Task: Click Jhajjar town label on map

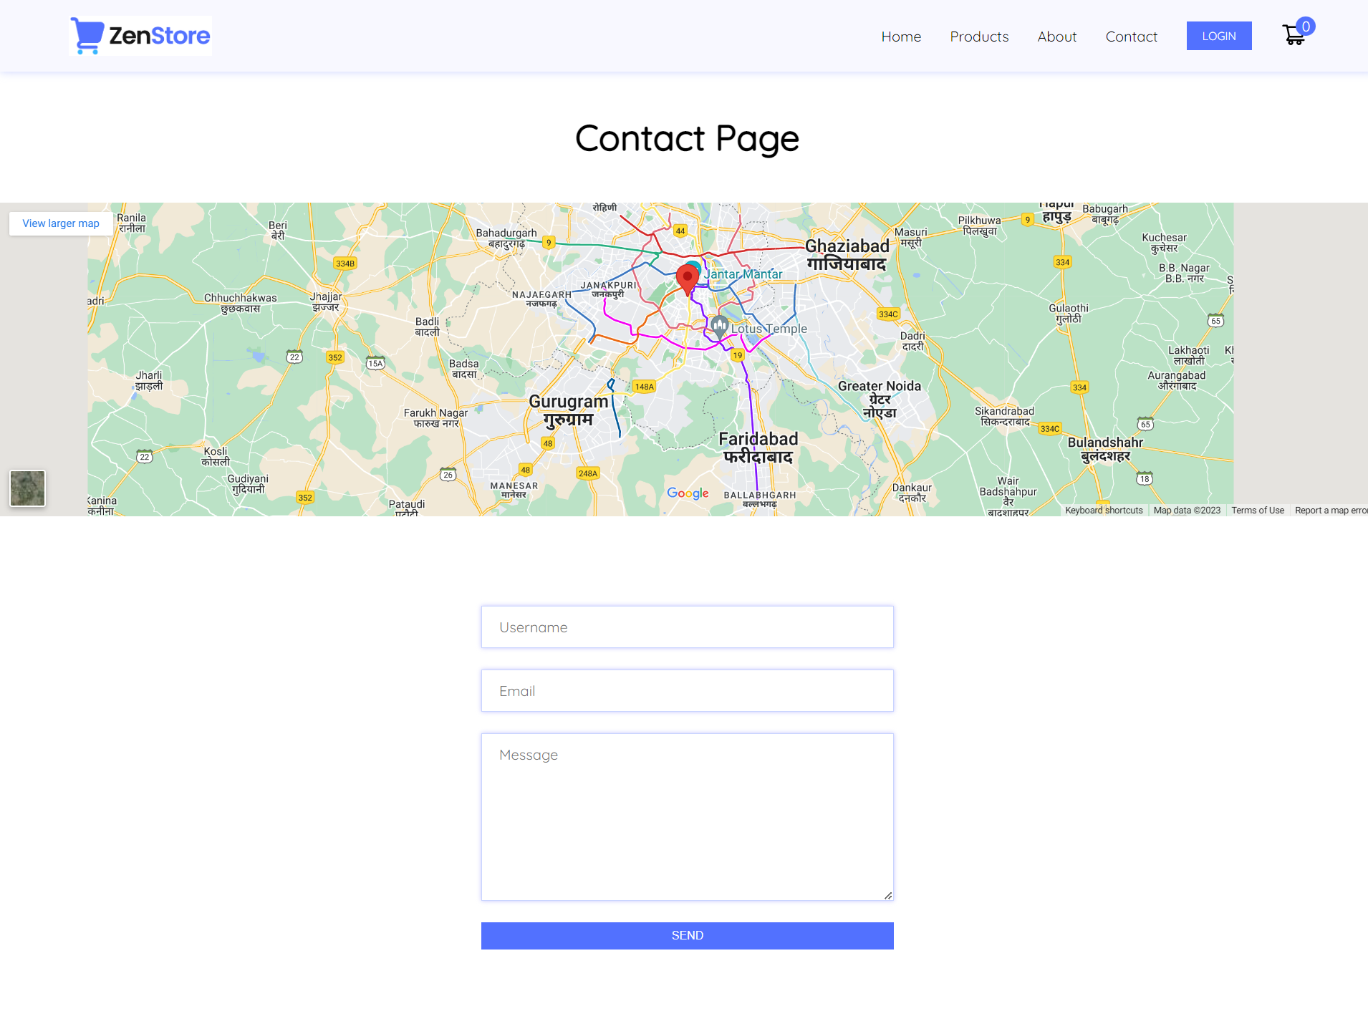Action: (x=326, y=301)
